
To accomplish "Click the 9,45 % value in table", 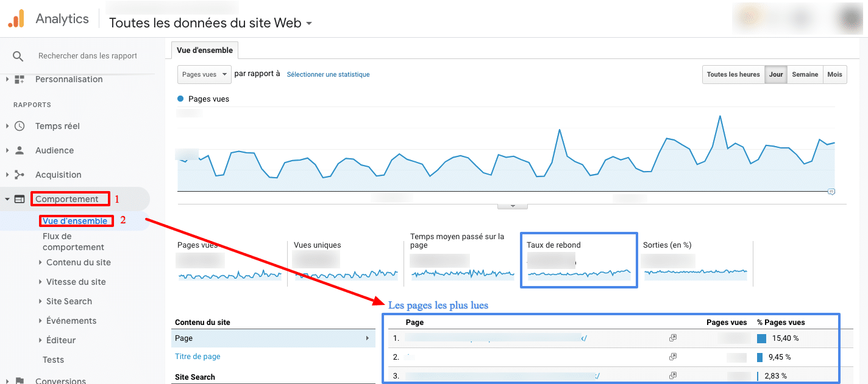I will [780, 357].
